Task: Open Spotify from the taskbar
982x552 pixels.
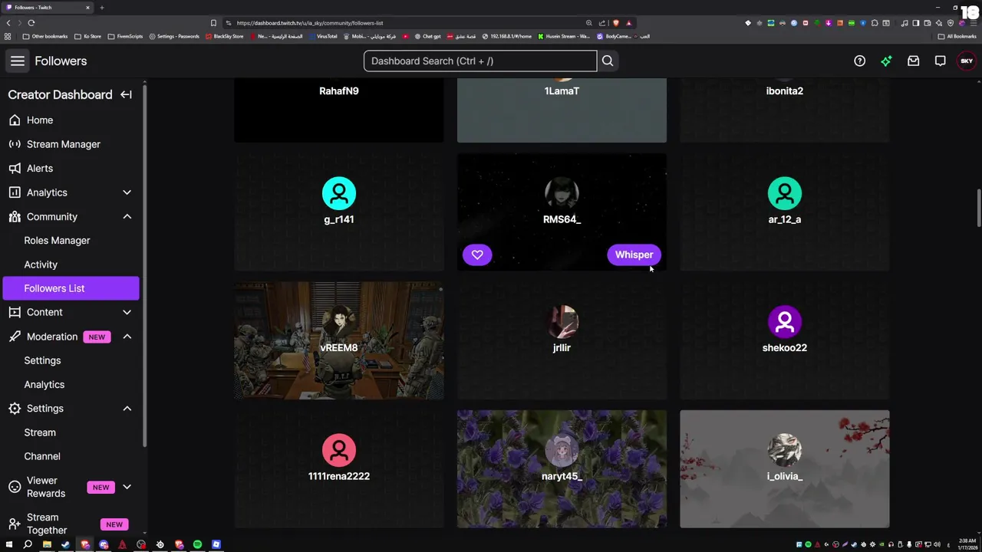Action: click(x=197, y=545)
